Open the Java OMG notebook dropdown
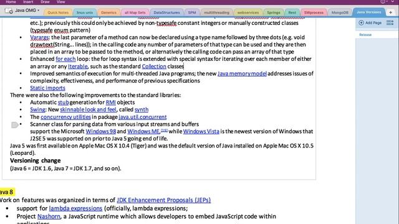399x224 pixels. (x=39, y=11)
